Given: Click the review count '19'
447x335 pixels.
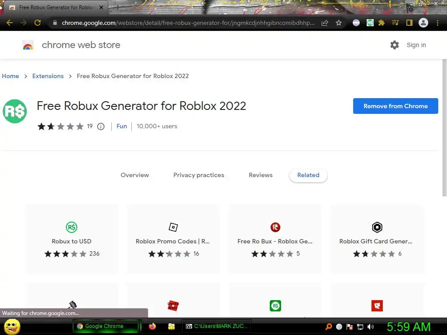Looking at the screenshot, I should click(x=90, y=126).
